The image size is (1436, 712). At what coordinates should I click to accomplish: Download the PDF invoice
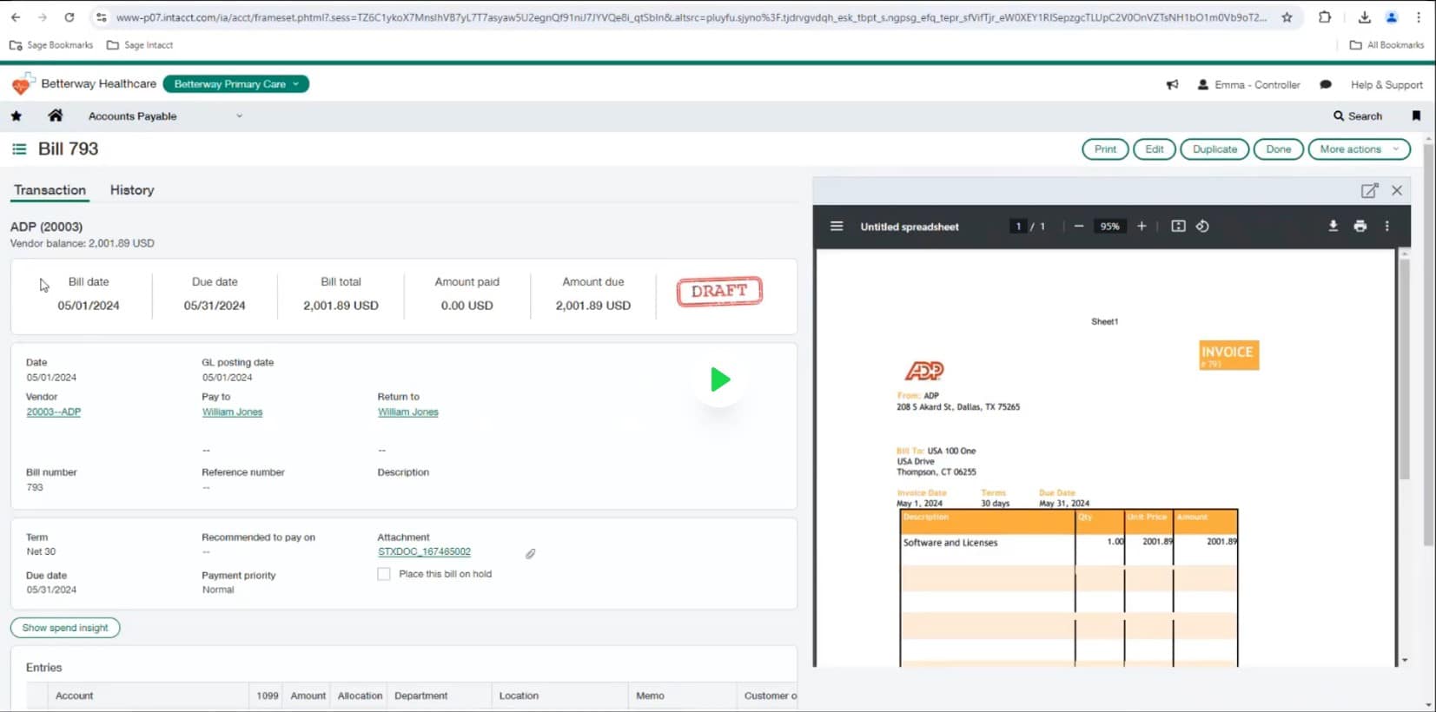tap(1333, 226)
